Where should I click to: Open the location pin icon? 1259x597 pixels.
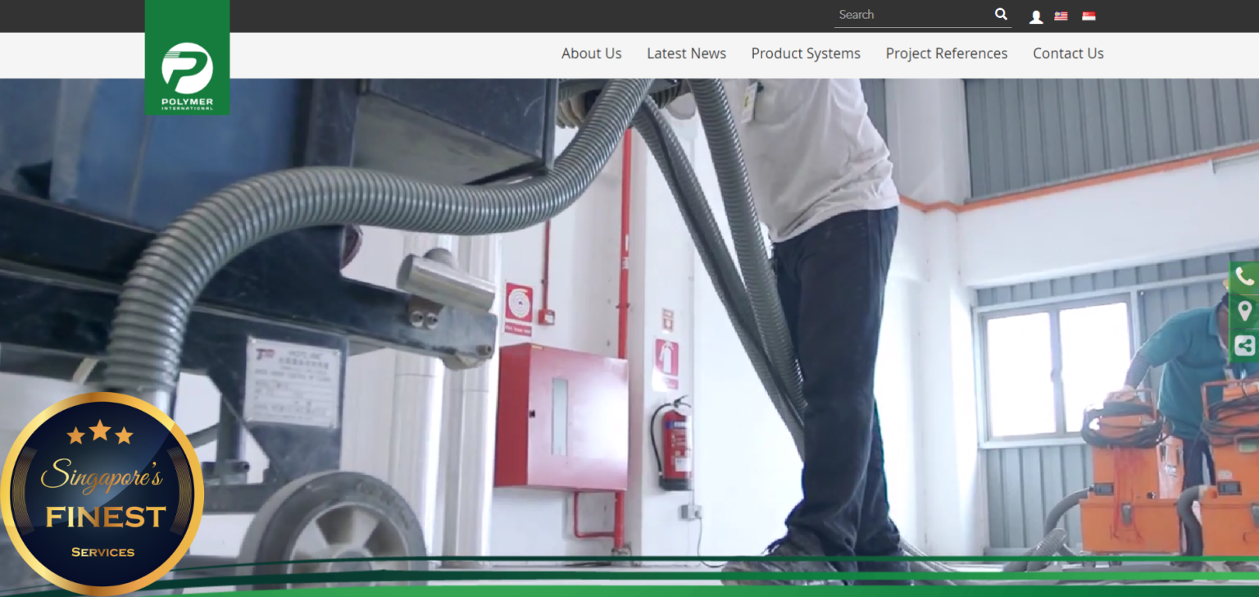tap(1244, 312)
